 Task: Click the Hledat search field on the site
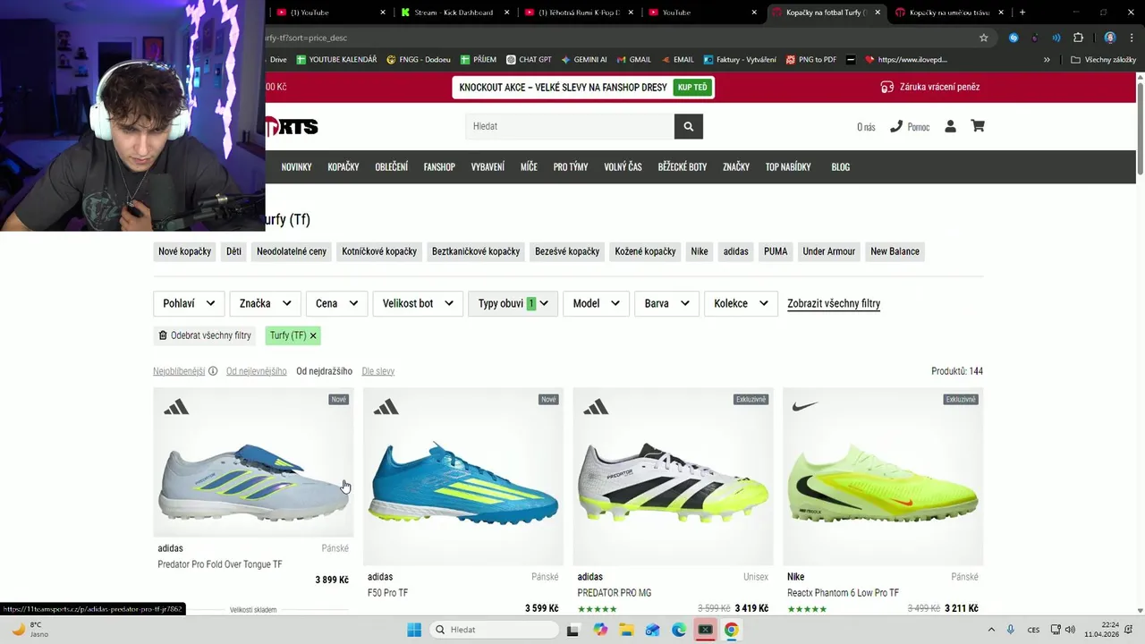(x=570, y=126)
